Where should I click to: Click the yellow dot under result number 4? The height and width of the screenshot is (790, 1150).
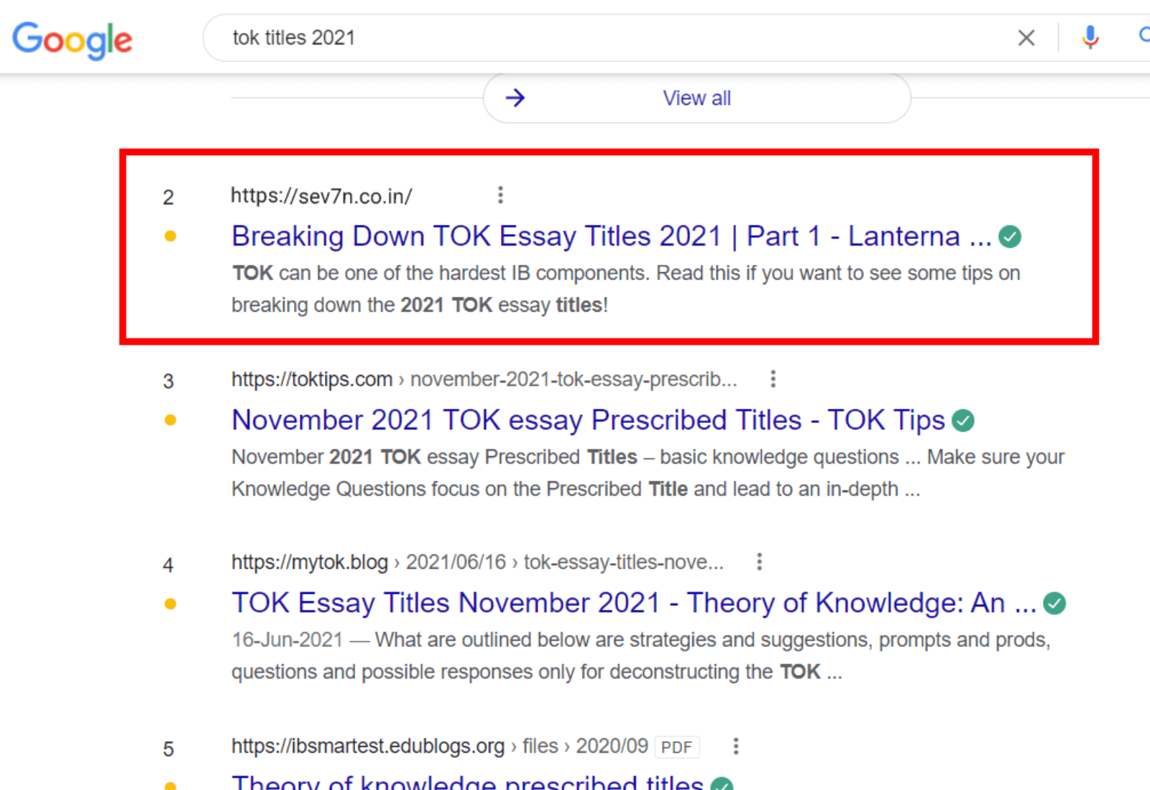[170, 604]
